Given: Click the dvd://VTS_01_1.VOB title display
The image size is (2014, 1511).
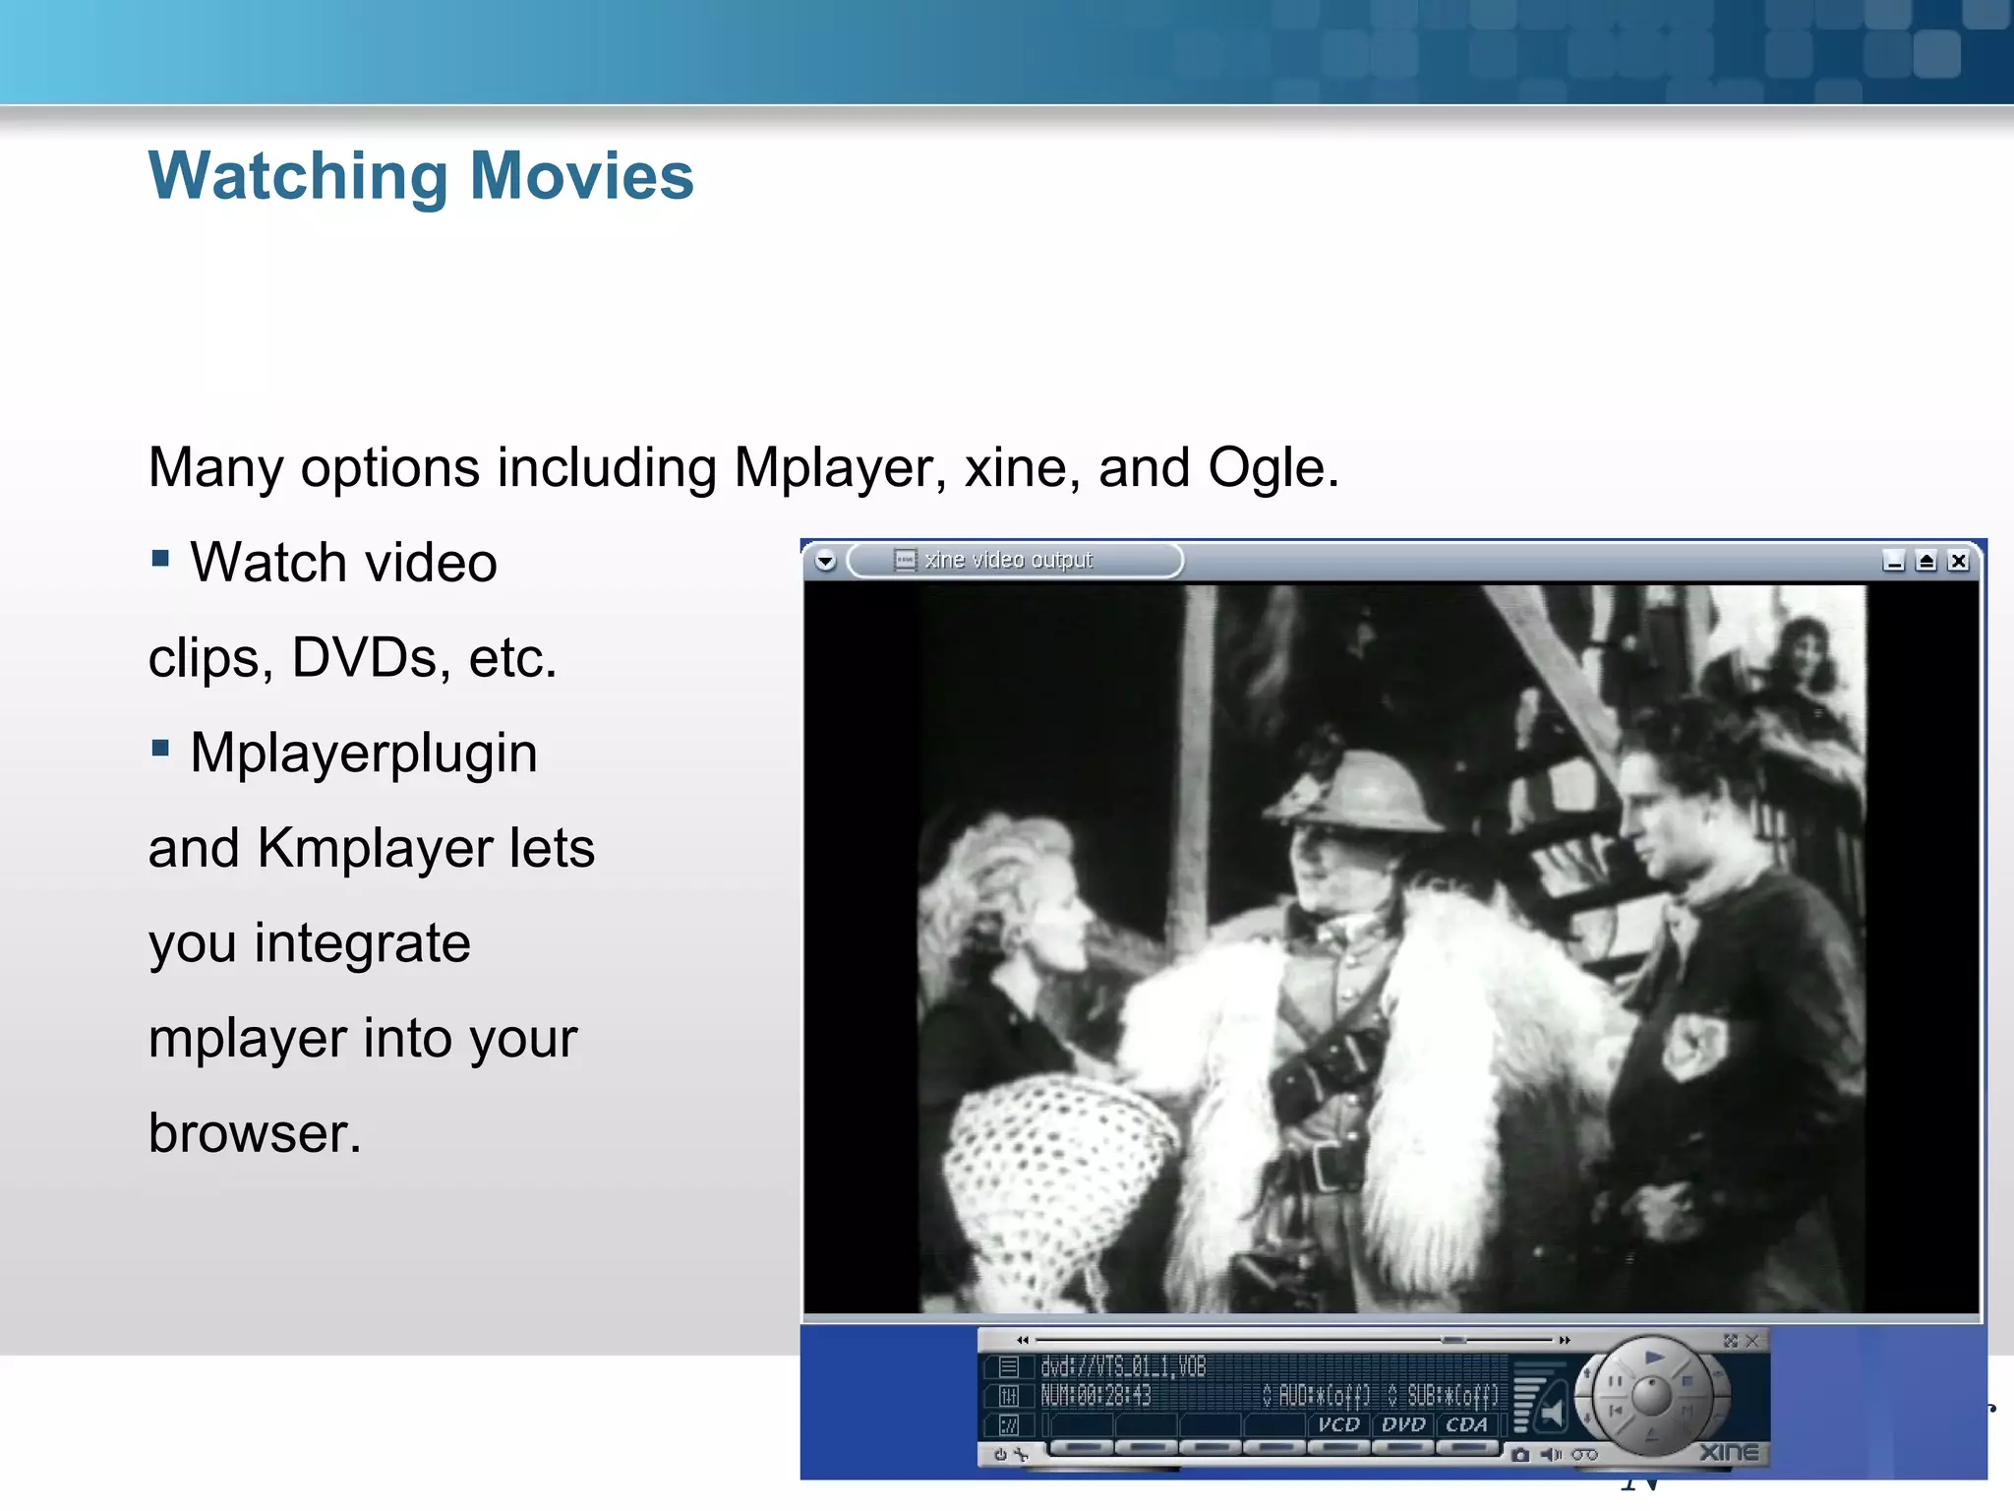Looking at the screenshot, I should [1123, 1366].
